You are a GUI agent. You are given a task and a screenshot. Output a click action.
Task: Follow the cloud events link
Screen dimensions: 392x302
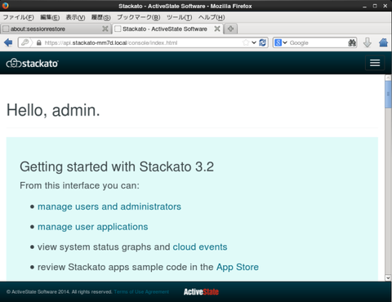(200, 247)
